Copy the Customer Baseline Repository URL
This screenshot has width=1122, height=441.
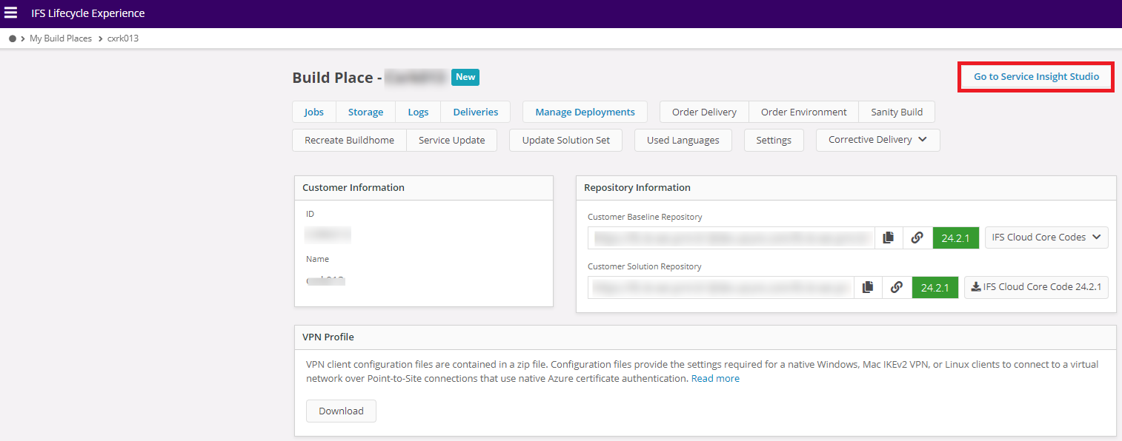point(889,238)
